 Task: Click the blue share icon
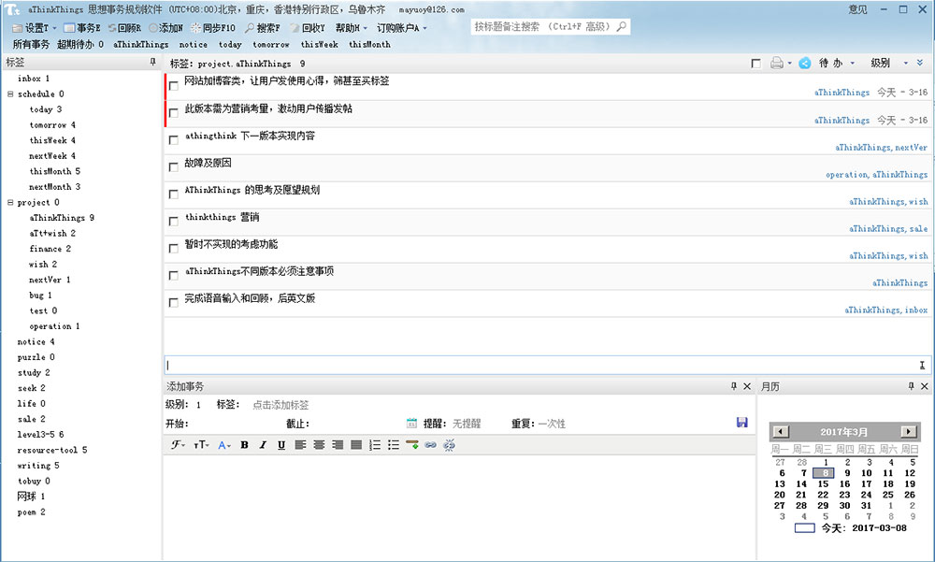804,63
